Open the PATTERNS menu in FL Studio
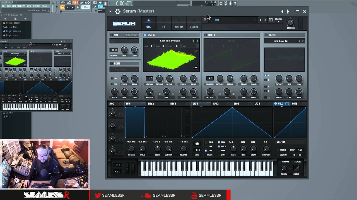This screenshot has width=357, height=200. 21,6
